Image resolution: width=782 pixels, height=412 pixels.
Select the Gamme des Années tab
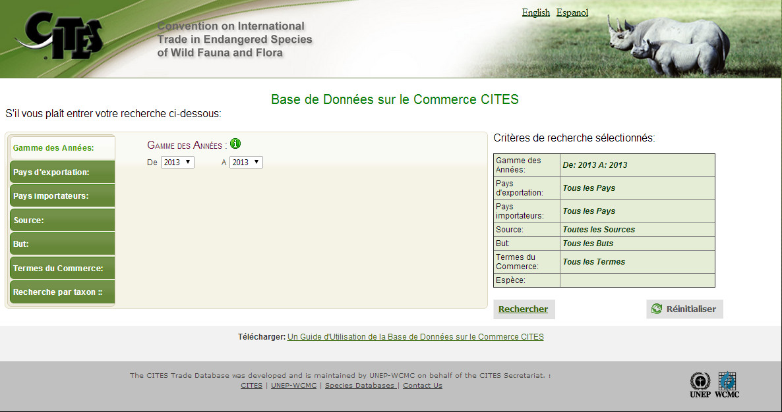click(63, 148)
